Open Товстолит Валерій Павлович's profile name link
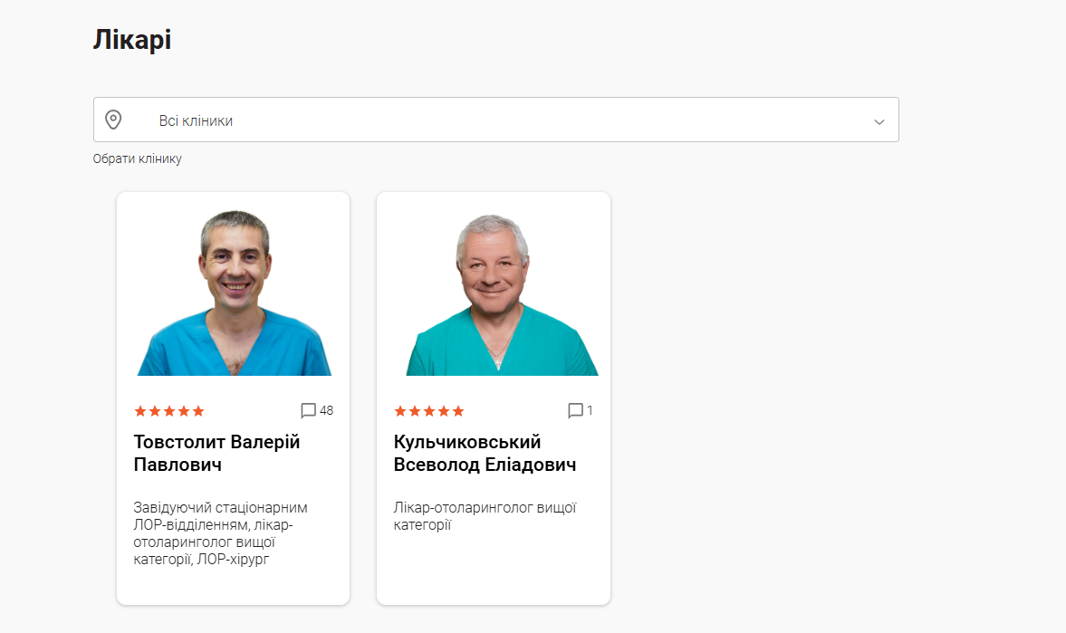Viewport: 1066px width, 633px height. click(216, 453)
